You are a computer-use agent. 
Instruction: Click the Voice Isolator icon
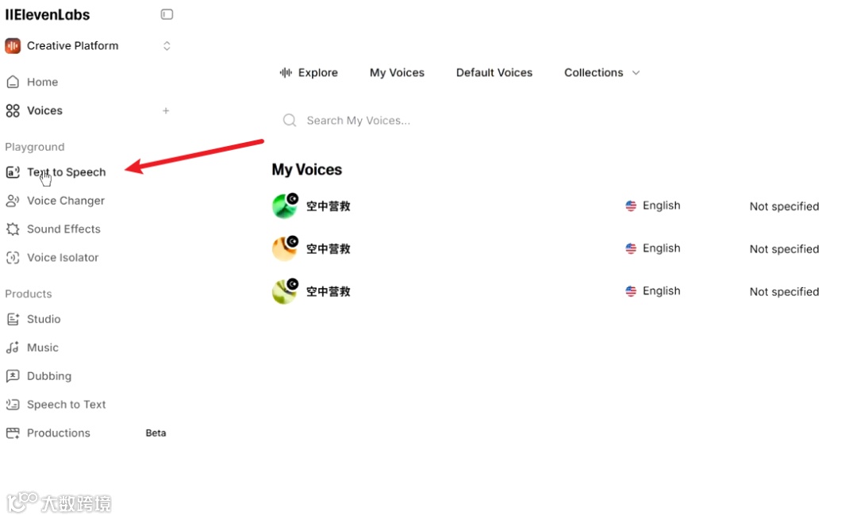13,258
